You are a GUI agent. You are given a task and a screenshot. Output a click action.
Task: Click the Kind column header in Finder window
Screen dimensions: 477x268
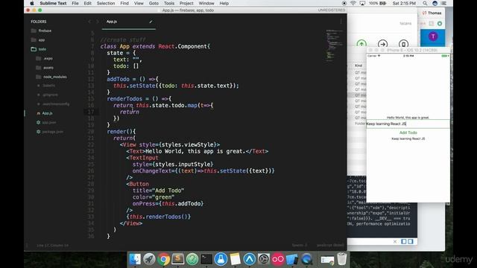[358, 66]
